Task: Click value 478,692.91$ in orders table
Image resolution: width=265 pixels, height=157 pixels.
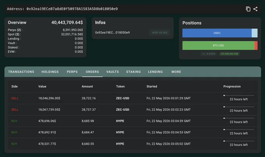Action: (47, 132)
